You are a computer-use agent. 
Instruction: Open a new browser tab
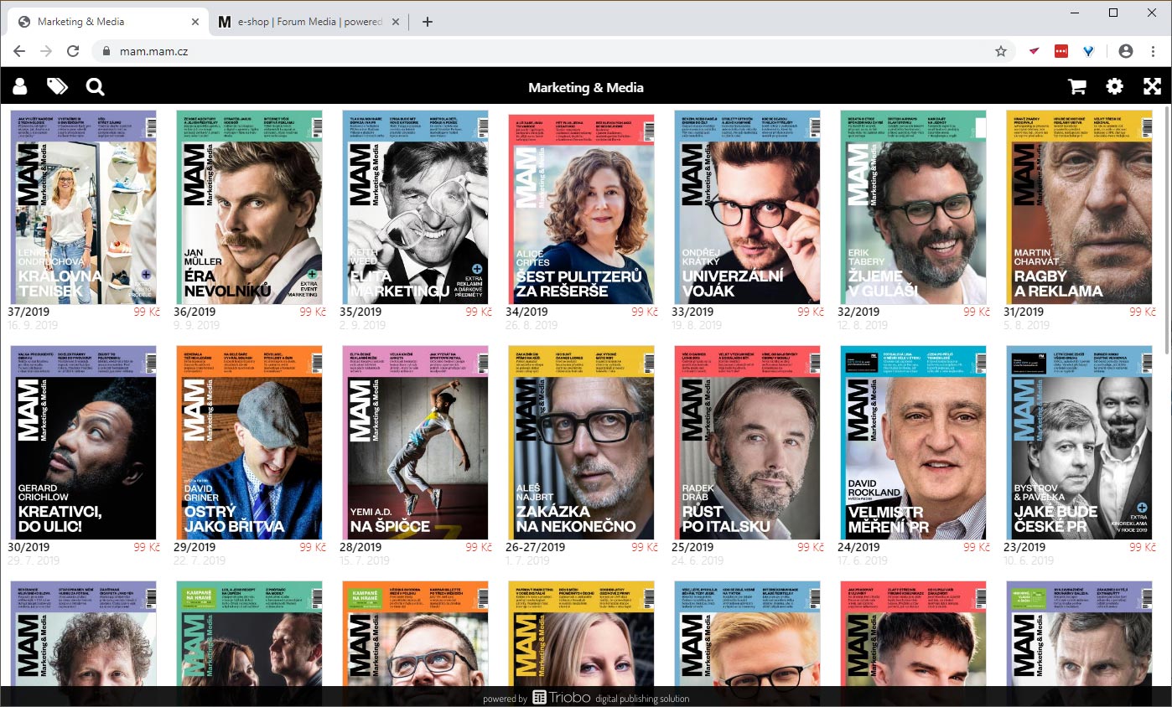tap(428, 22)
